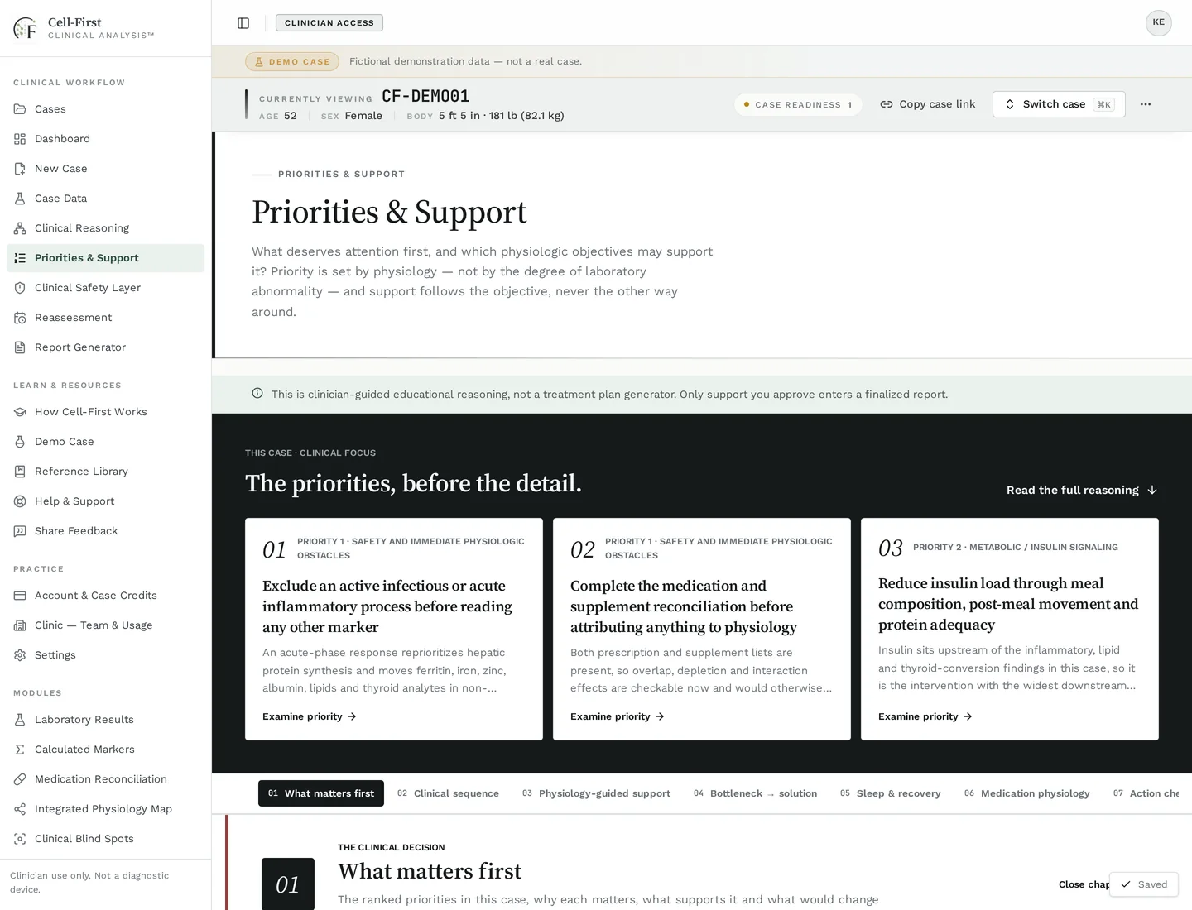Open the three-dots more options menu
Image resolution: width=1192 pixels, height=910 pixels.
[1146, 104]
